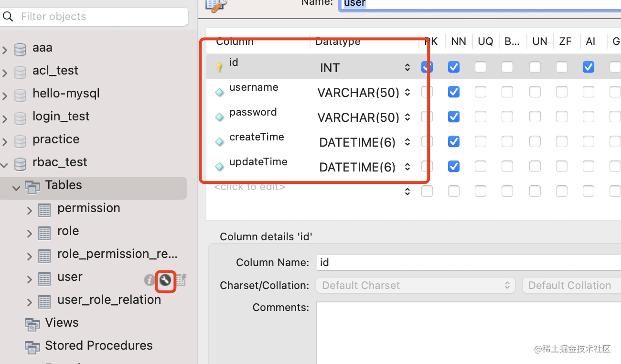Click the Views folder icon
Viewport: 621px width, 364px height.
[x=32, y=324]
